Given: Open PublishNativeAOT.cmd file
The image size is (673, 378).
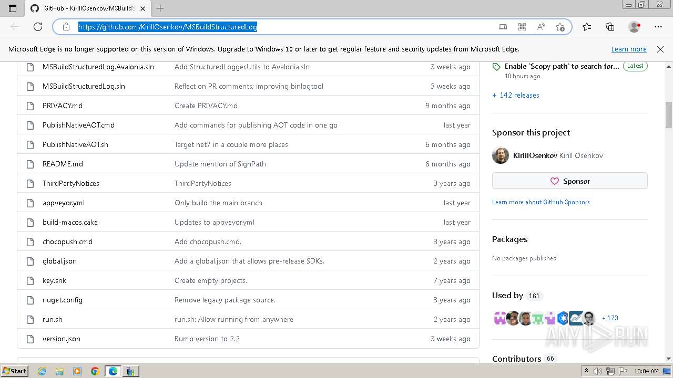Looking at the screenshot, I should (x=78, y=125).
